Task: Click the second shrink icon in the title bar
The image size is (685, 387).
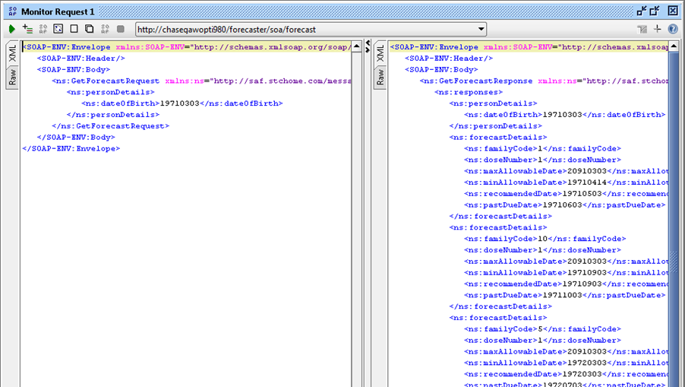Action: pos(655,11)
